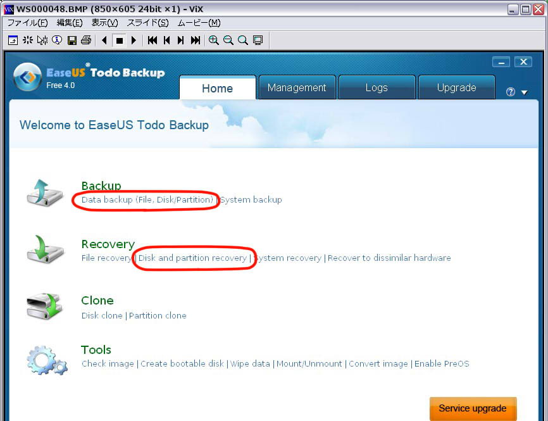Choose the Disk clone link

102,315
